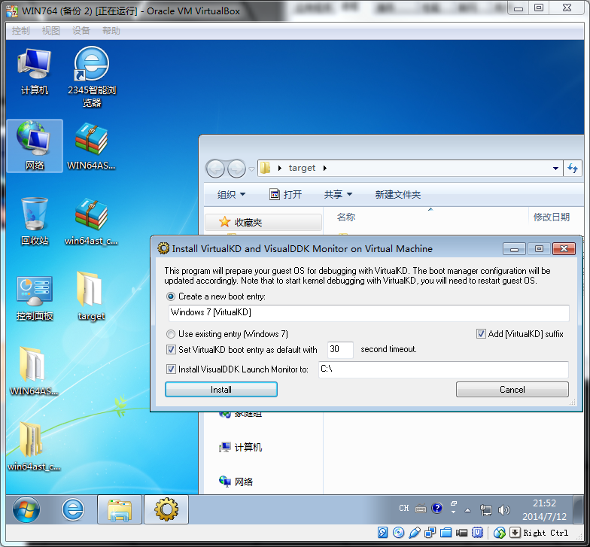This screenshot has width=590, height=547.
Task: Select the WIN64AS archive next to 网络
Action: pyautogui.click(x=92, y=146)
